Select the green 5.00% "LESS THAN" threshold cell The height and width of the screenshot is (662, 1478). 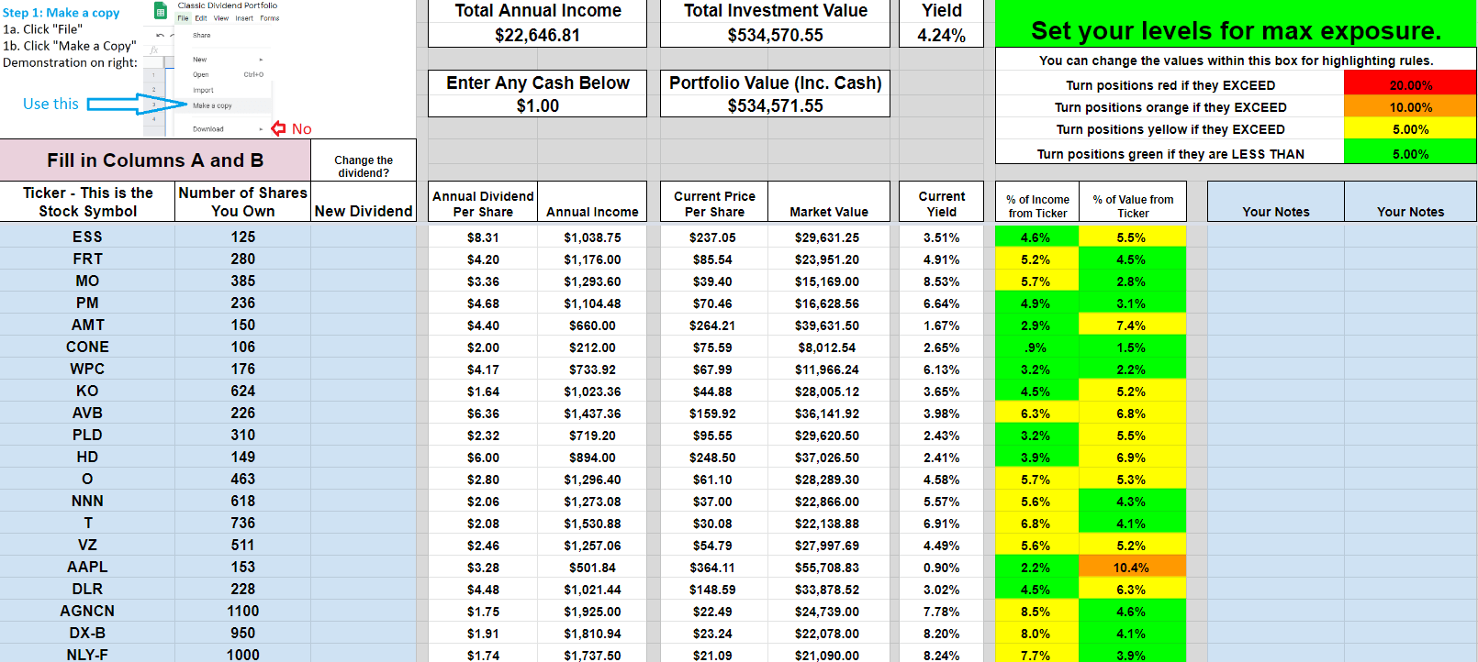(1410, 154)
